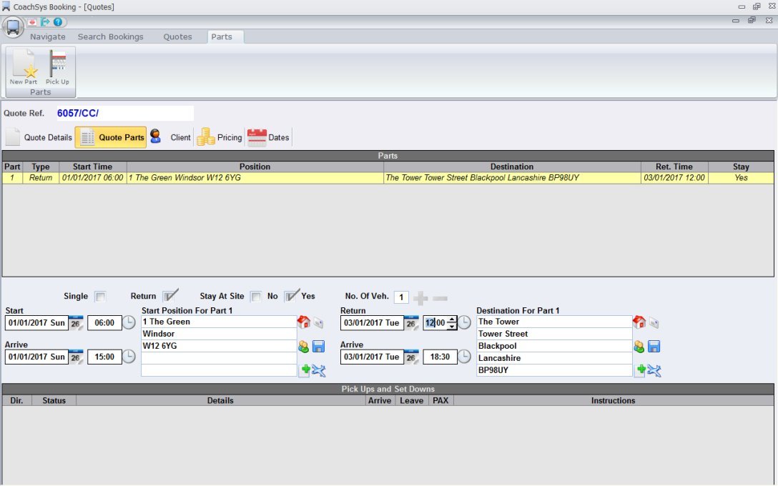Image resolution: width=778 pixels, height=486 pixels.
Task: Toggle the Stay At Site Yes checkbox
Action: coord(291,297)
